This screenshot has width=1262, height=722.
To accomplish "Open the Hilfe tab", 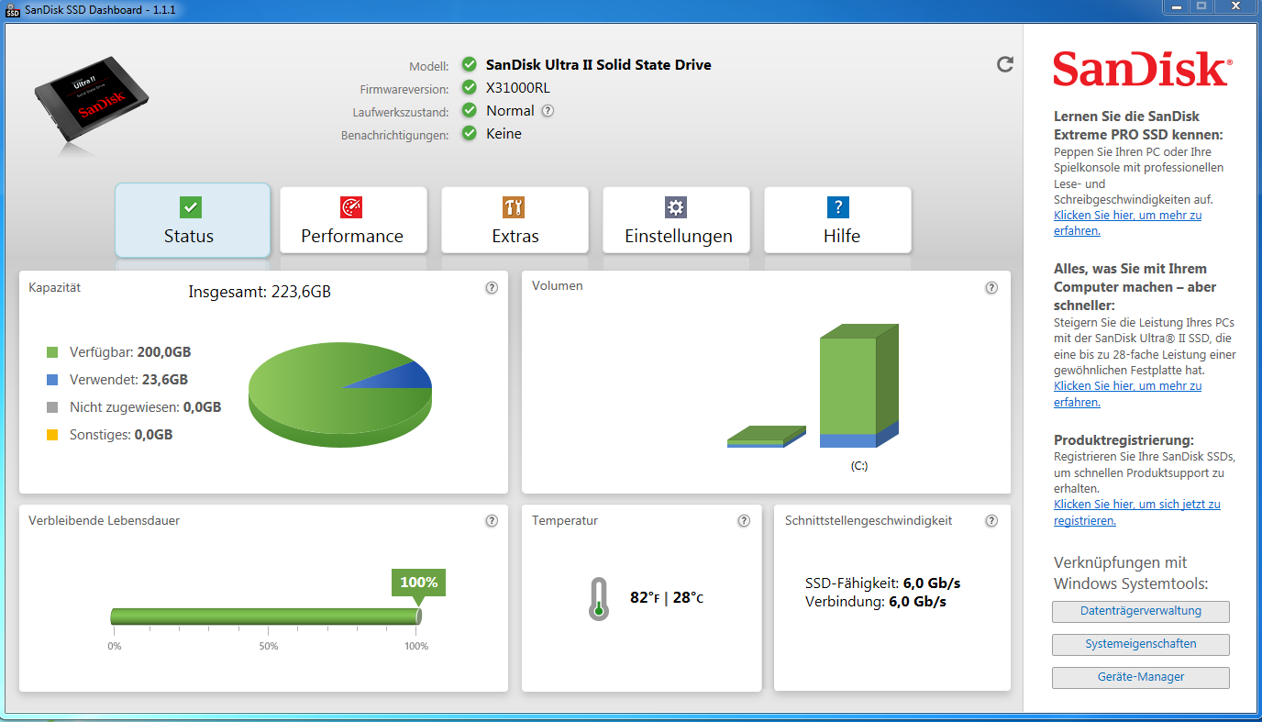I will coord(838,220).
